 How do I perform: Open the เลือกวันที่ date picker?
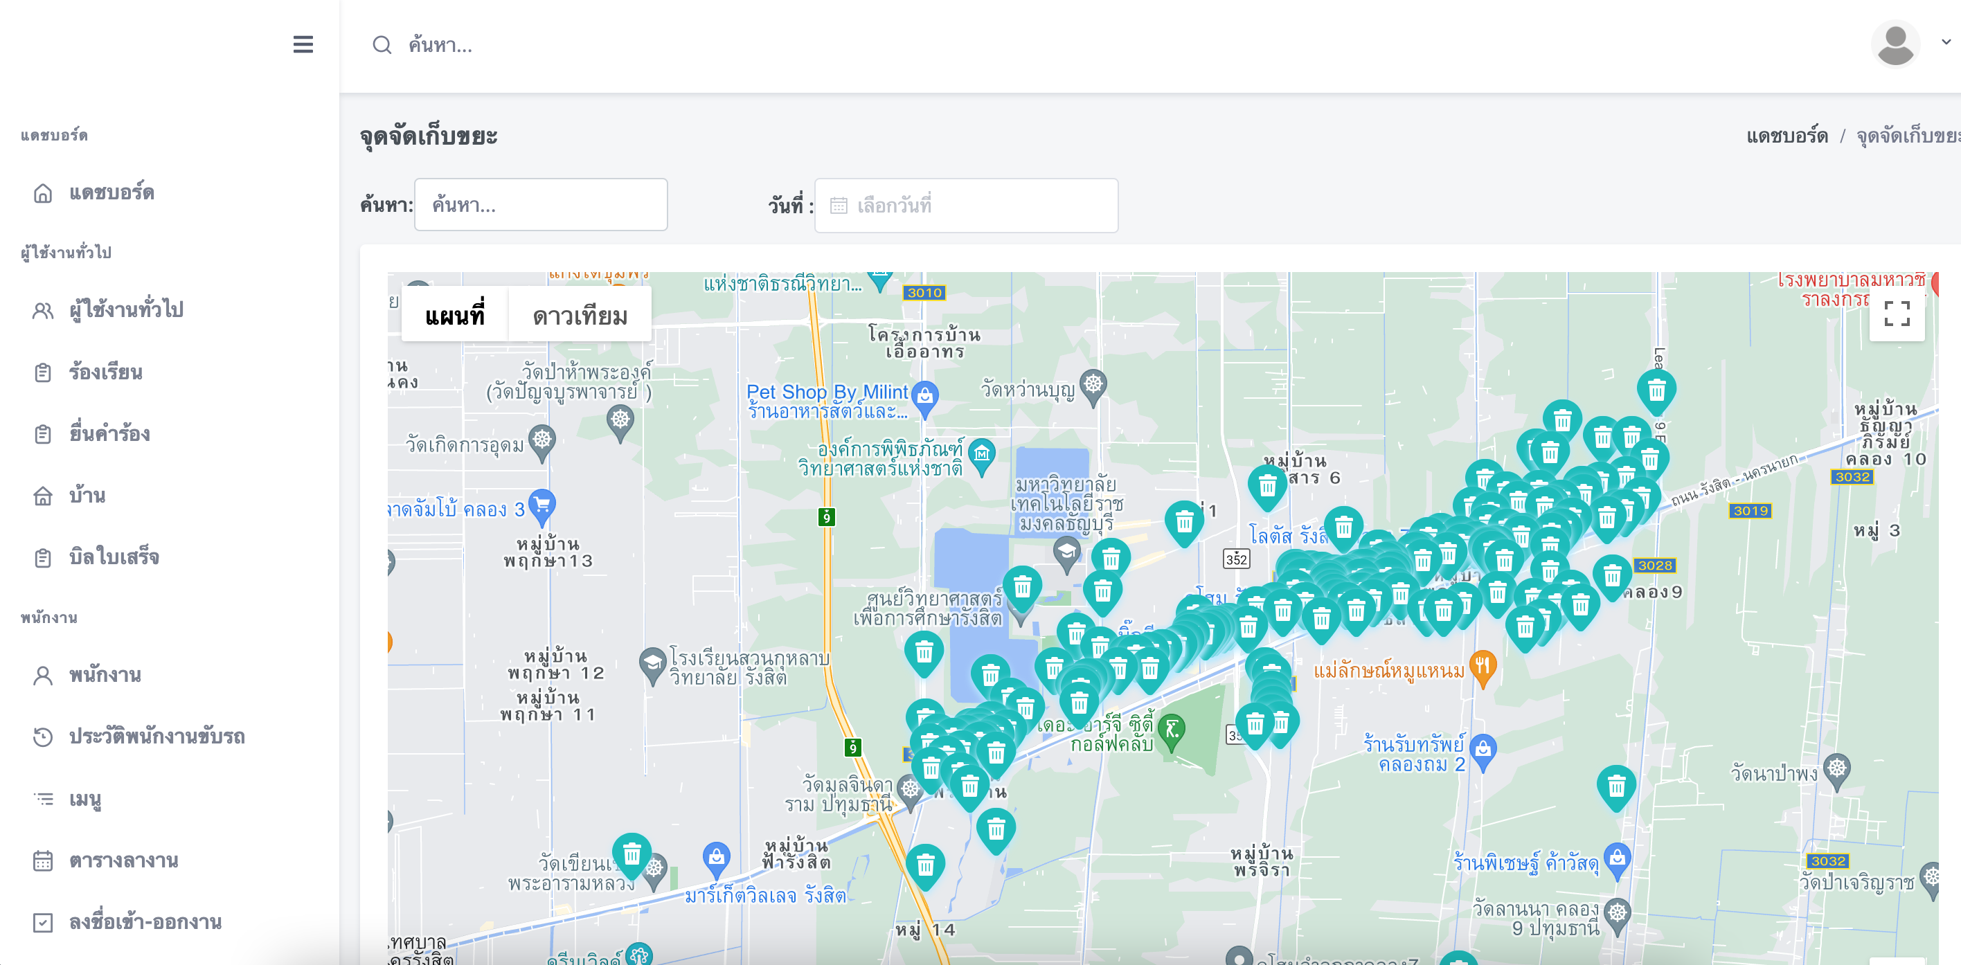(966, 205)
